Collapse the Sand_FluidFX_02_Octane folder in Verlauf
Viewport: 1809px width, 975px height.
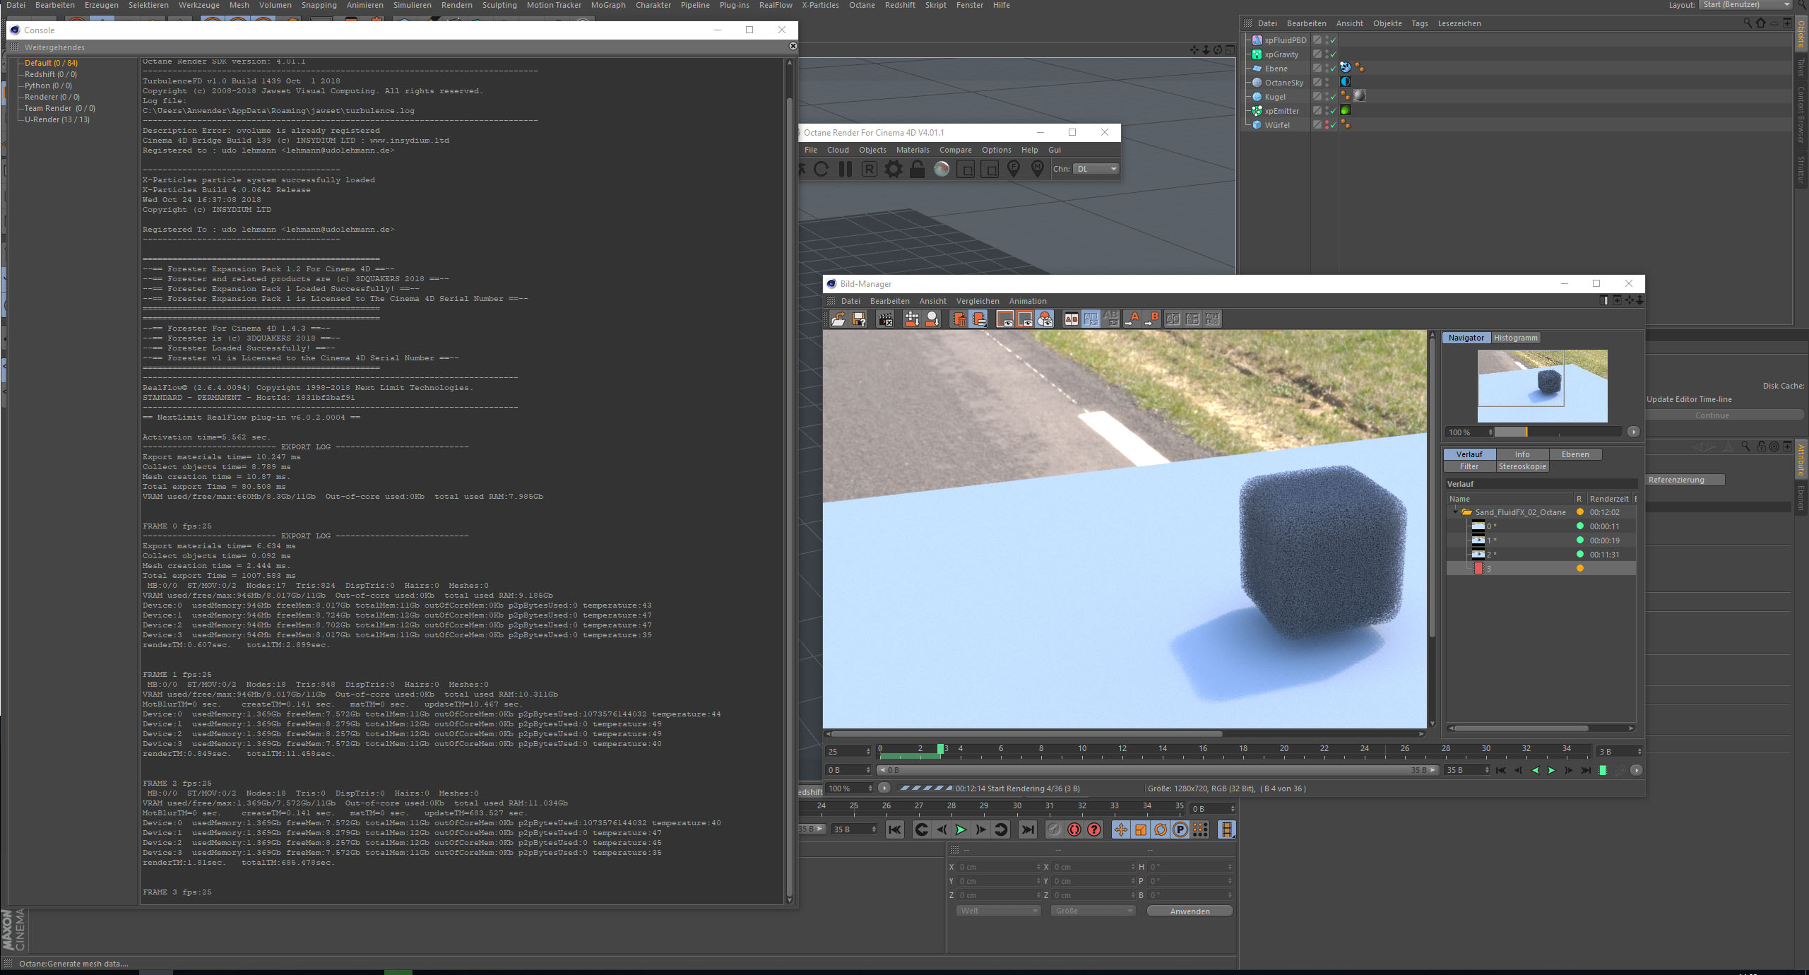[x=1455, y=512]
